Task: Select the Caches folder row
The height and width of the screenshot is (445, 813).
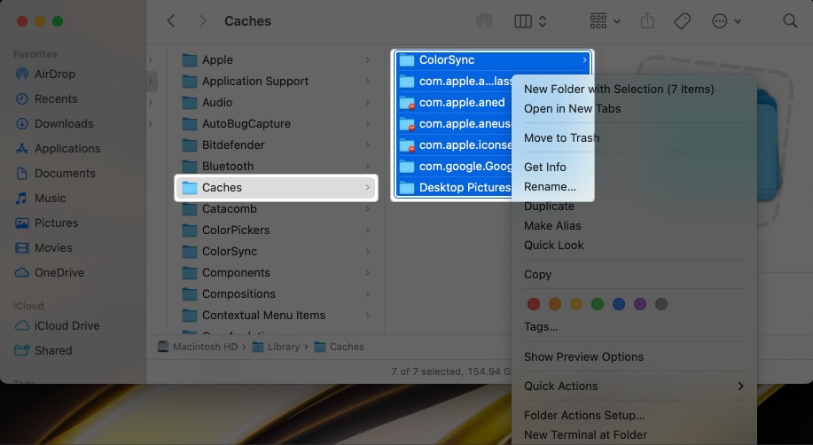Action: click(276, 187)
